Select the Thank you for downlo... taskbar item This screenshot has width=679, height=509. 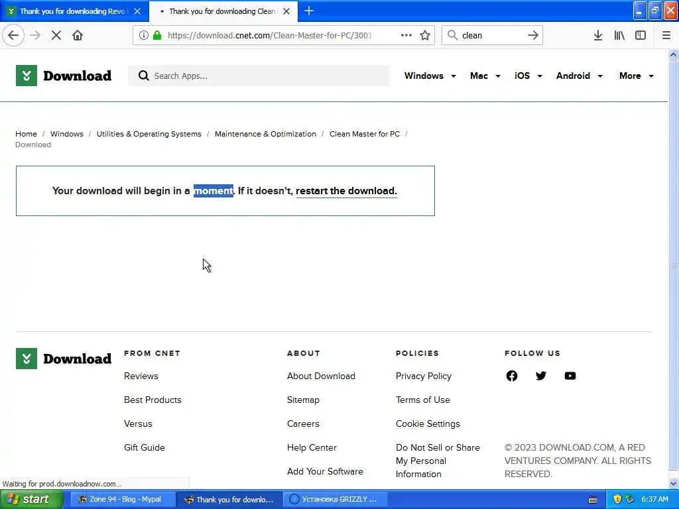(x=229, y=499)
